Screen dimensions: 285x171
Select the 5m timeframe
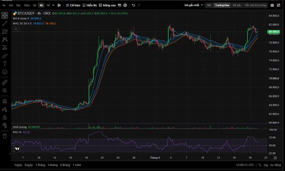(x=18, y=5)
